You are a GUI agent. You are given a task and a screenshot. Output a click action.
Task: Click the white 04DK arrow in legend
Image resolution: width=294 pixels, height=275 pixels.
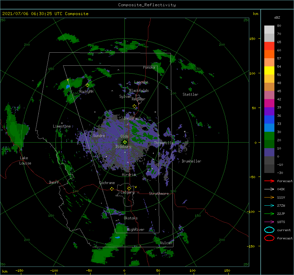pos(269,189)
